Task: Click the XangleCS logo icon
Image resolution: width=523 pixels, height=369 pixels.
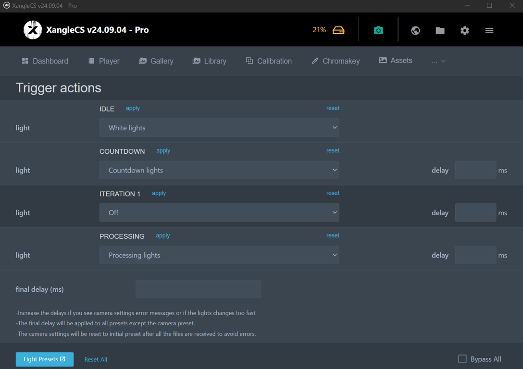Action: pos(33,30)
